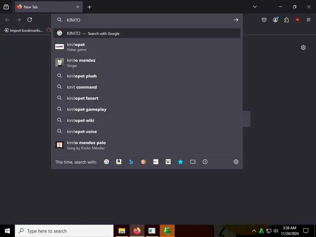This screenshot has height=237, width=316.
Task: Search history with clock icon
Action: pyautogui.click(x=205, y=162)
